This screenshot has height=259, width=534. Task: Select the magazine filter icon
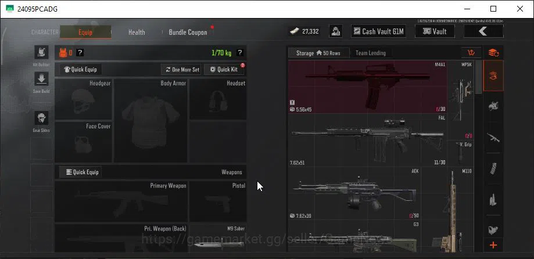click(493, 168)
